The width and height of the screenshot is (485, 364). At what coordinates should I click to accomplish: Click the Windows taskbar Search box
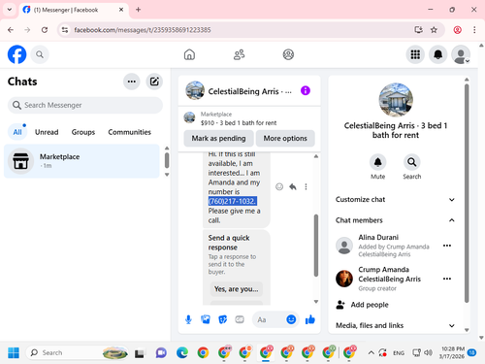[77, 352]
